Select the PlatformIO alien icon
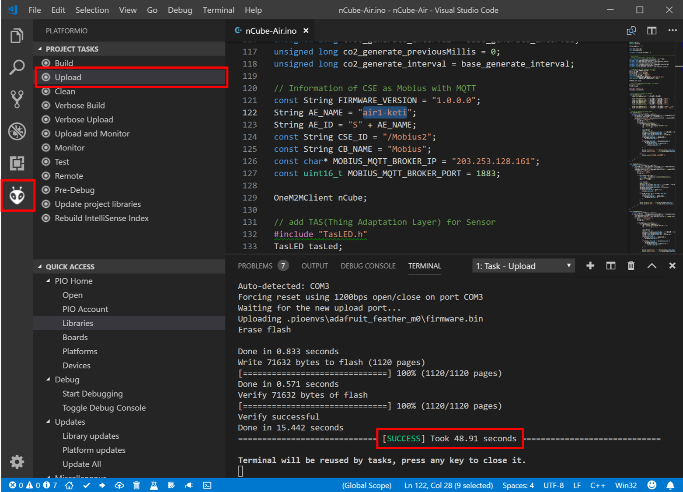Screen dimensions: 683x492 (17, 195)
